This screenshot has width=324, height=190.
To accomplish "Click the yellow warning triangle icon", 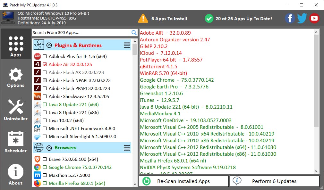I will click(x=143, y=18).
